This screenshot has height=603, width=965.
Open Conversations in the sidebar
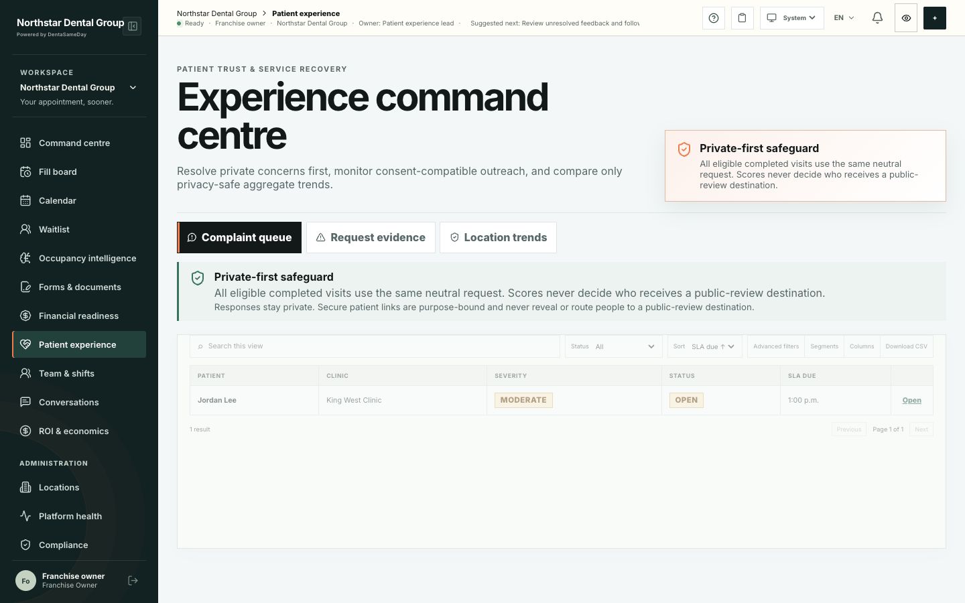(79, 402)
